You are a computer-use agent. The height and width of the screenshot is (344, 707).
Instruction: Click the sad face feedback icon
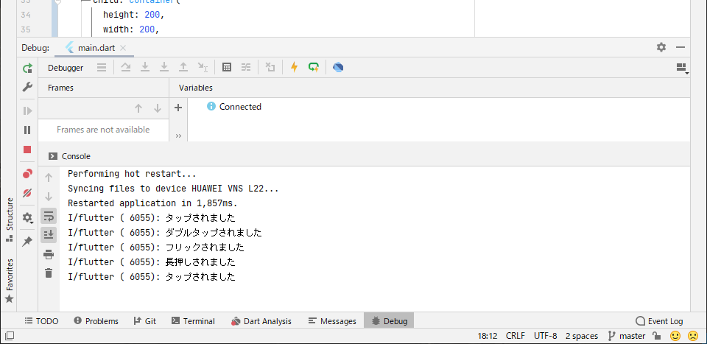692,336
